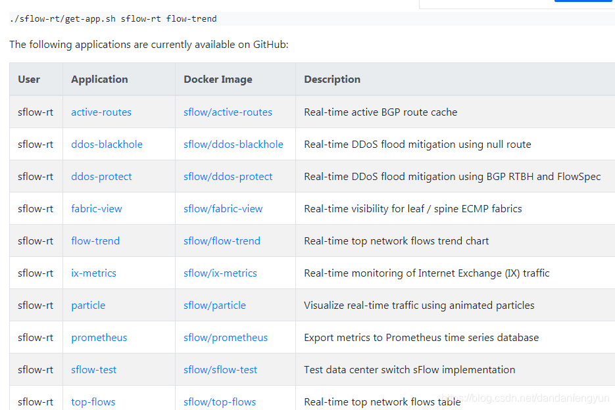Open the sflow/flow-trend Docker image link
Image resolution: width=615 pixels, height=410 pixels.
coord(222,240)
